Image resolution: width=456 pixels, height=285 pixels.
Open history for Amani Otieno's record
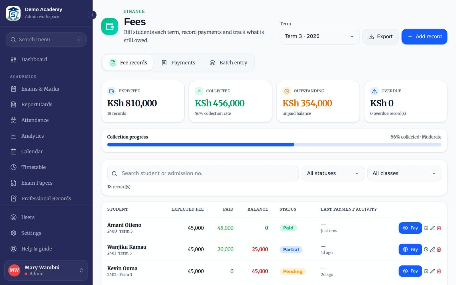pyautogui.click(x=426, y=228)
